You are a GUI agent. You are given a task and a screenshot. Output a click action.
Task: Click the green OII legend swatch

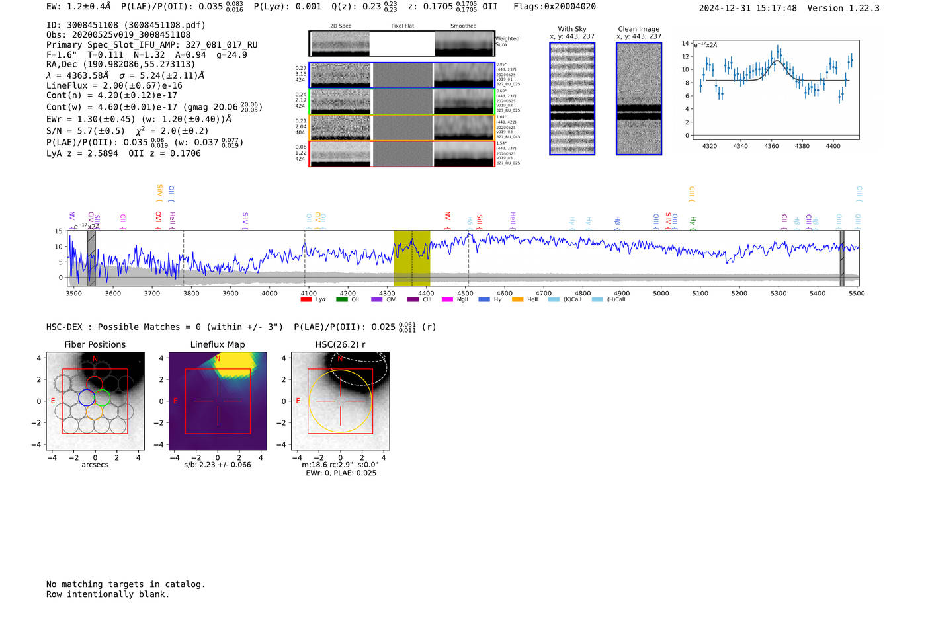click(x=341, y=299)
